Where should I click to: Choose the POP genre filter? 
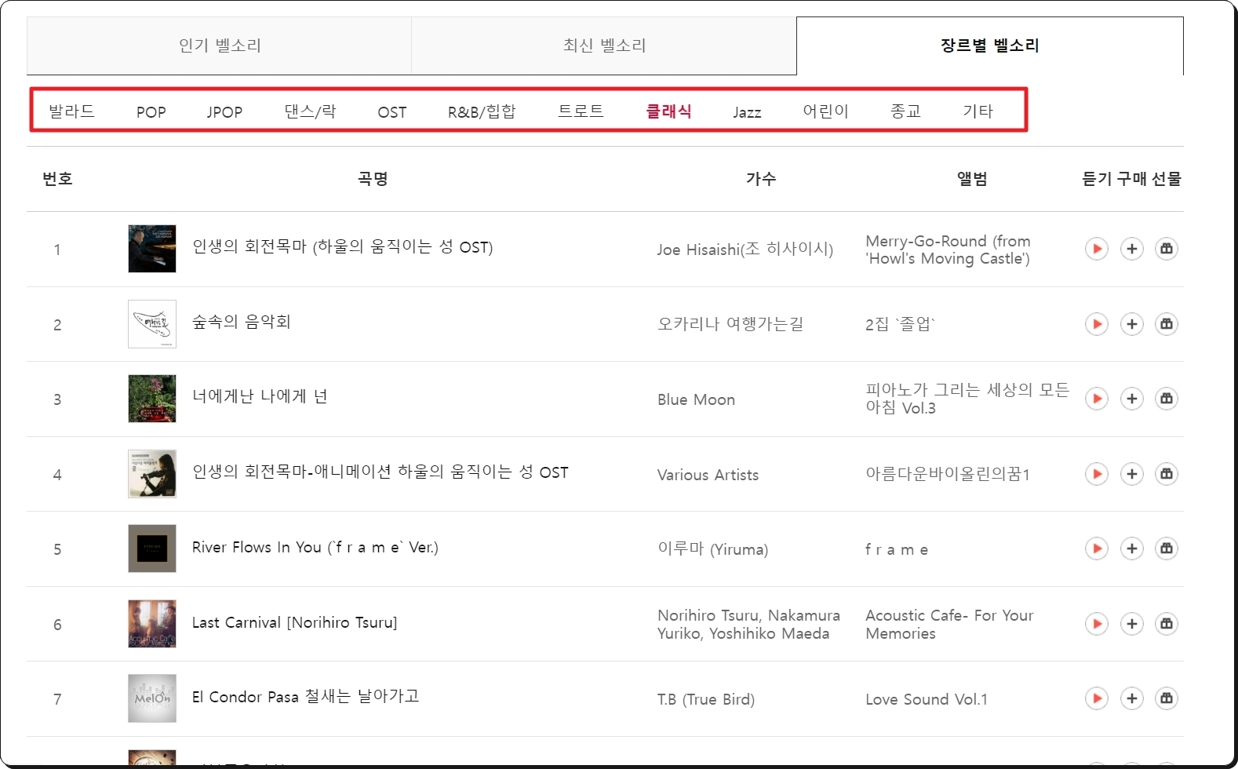pyautogui.click(x=151, y=112)
